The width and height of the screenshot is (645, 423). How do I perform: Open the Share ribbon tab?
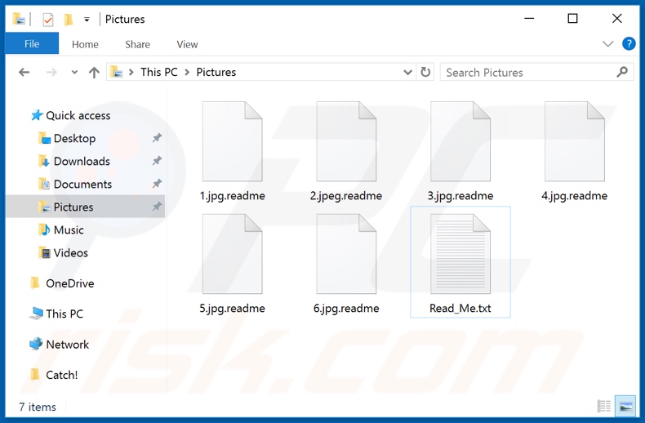pos(137,44)
